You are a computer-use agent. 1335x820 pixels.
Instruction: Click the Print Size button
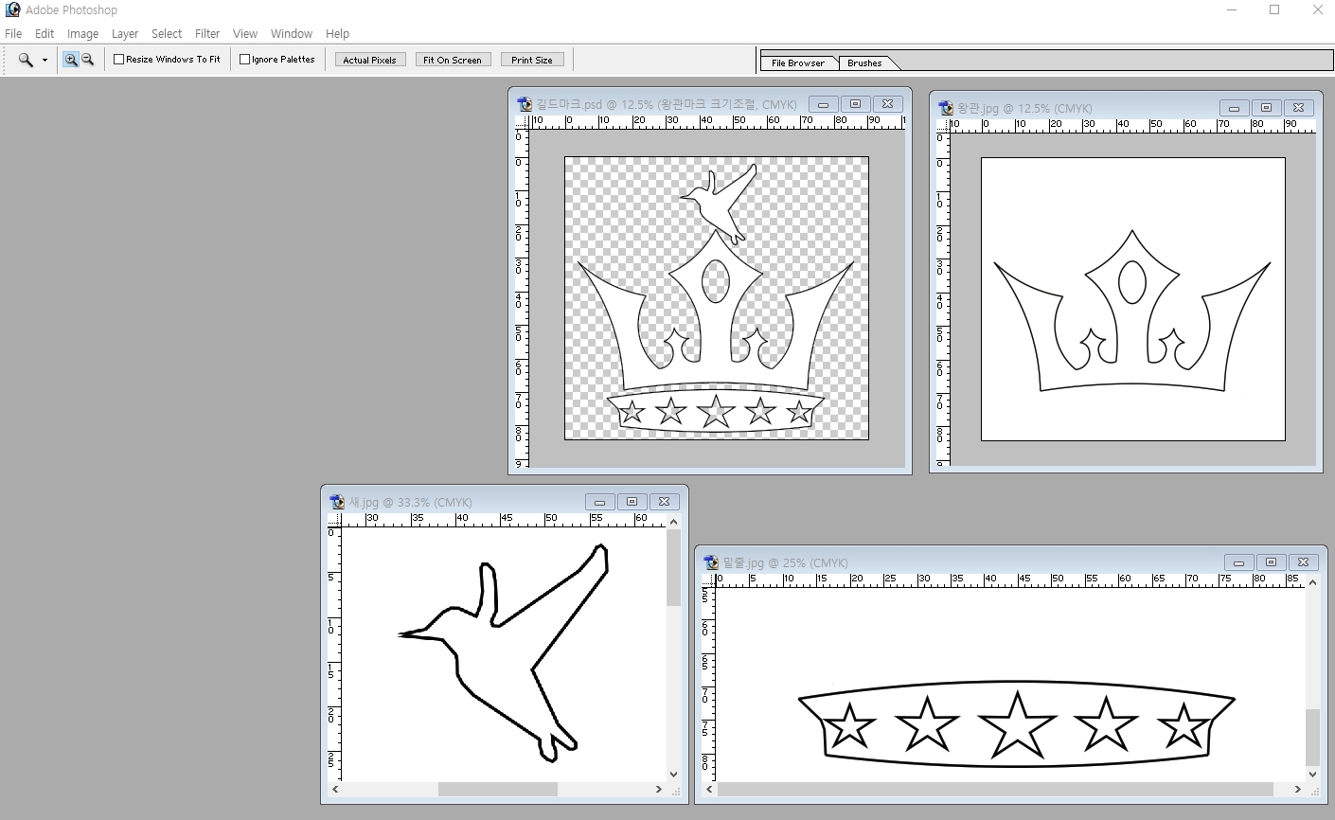[531, 60]
